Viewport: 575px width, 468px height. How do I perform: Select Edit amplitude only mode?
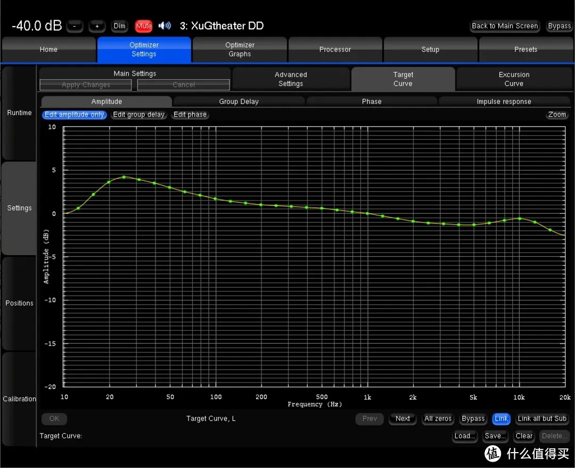click(x=75, y=115)
